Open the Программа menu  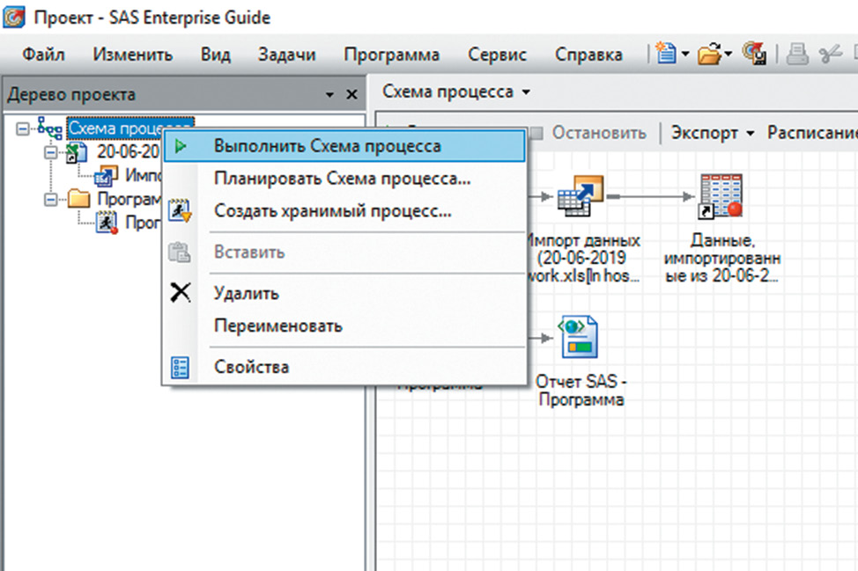pyautogui.click(x=392, y=55)
